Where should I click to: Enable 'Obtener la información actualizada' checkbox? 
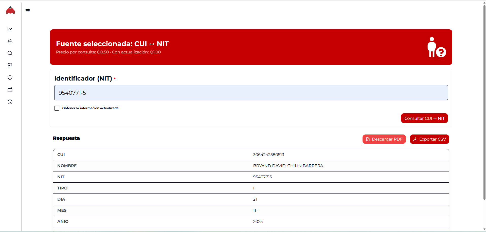click(x=57, y=108)
